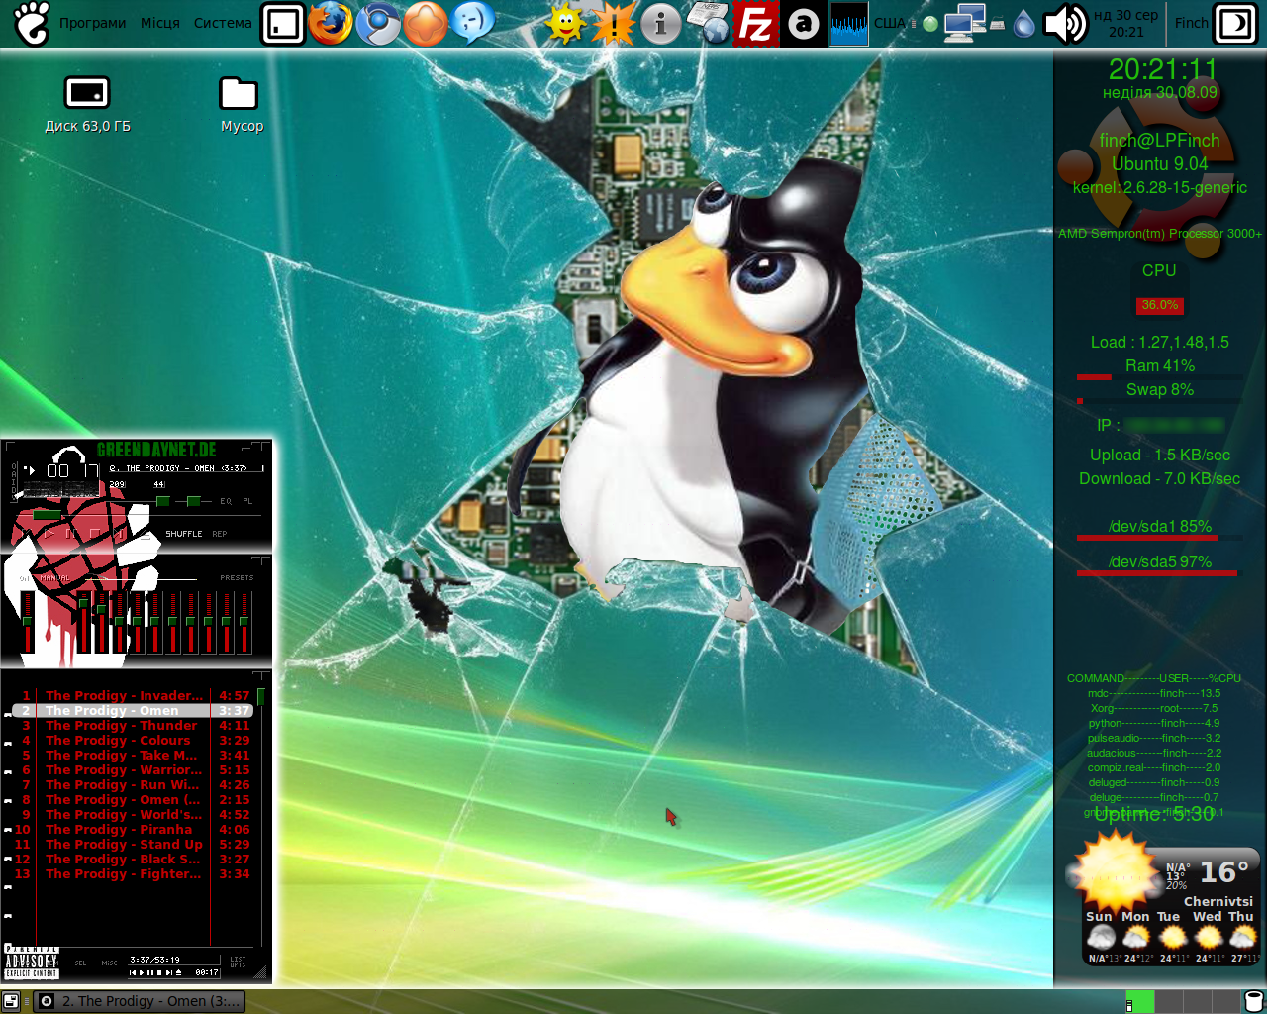The width and height of the screenshot is (1267, 1014).
Task: Click the small drive icon in the tray
Action: coord(998,25)
